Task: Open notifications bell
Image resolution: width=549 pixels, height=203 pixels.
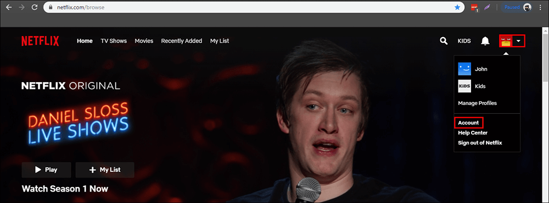Action: (485, 41)
